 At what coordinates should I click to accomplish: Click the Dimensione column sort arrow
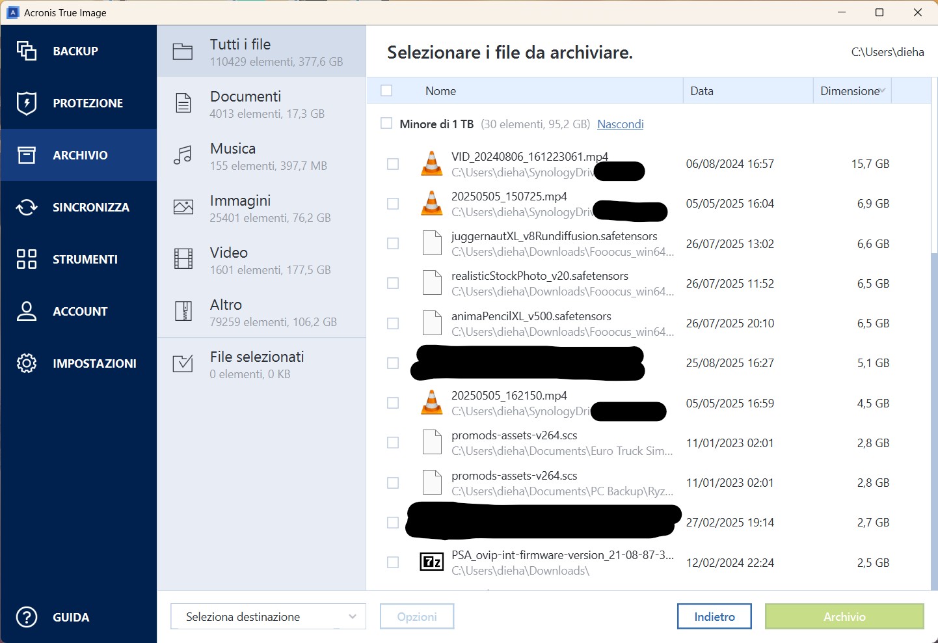tap(882, 91)
